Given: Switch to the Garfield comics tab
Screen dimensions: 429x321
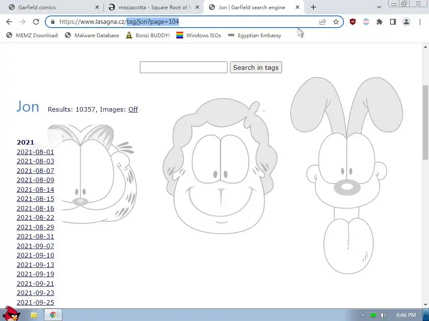Looking at the screenshot, I should click(52, 8).
